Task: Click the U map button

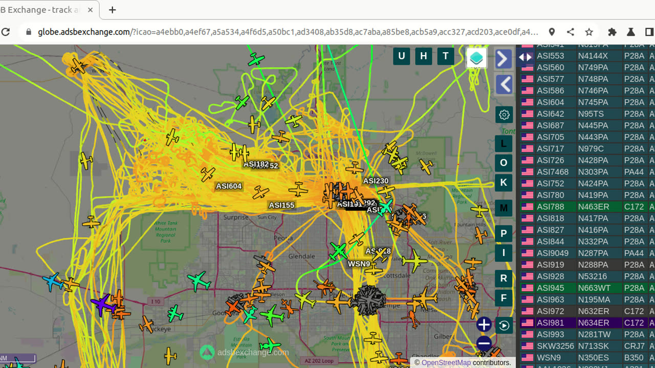Action: coord(401,56)
